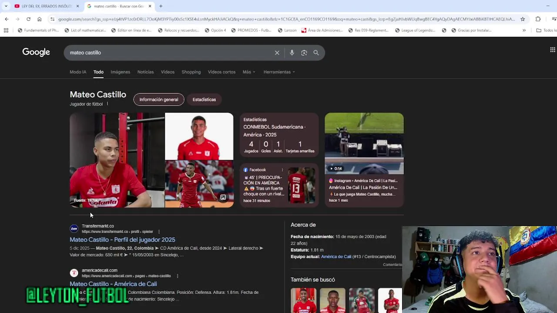Play the 0:14 Instagram video
Screen dimensions: 557x313
(x=364, y=143)
